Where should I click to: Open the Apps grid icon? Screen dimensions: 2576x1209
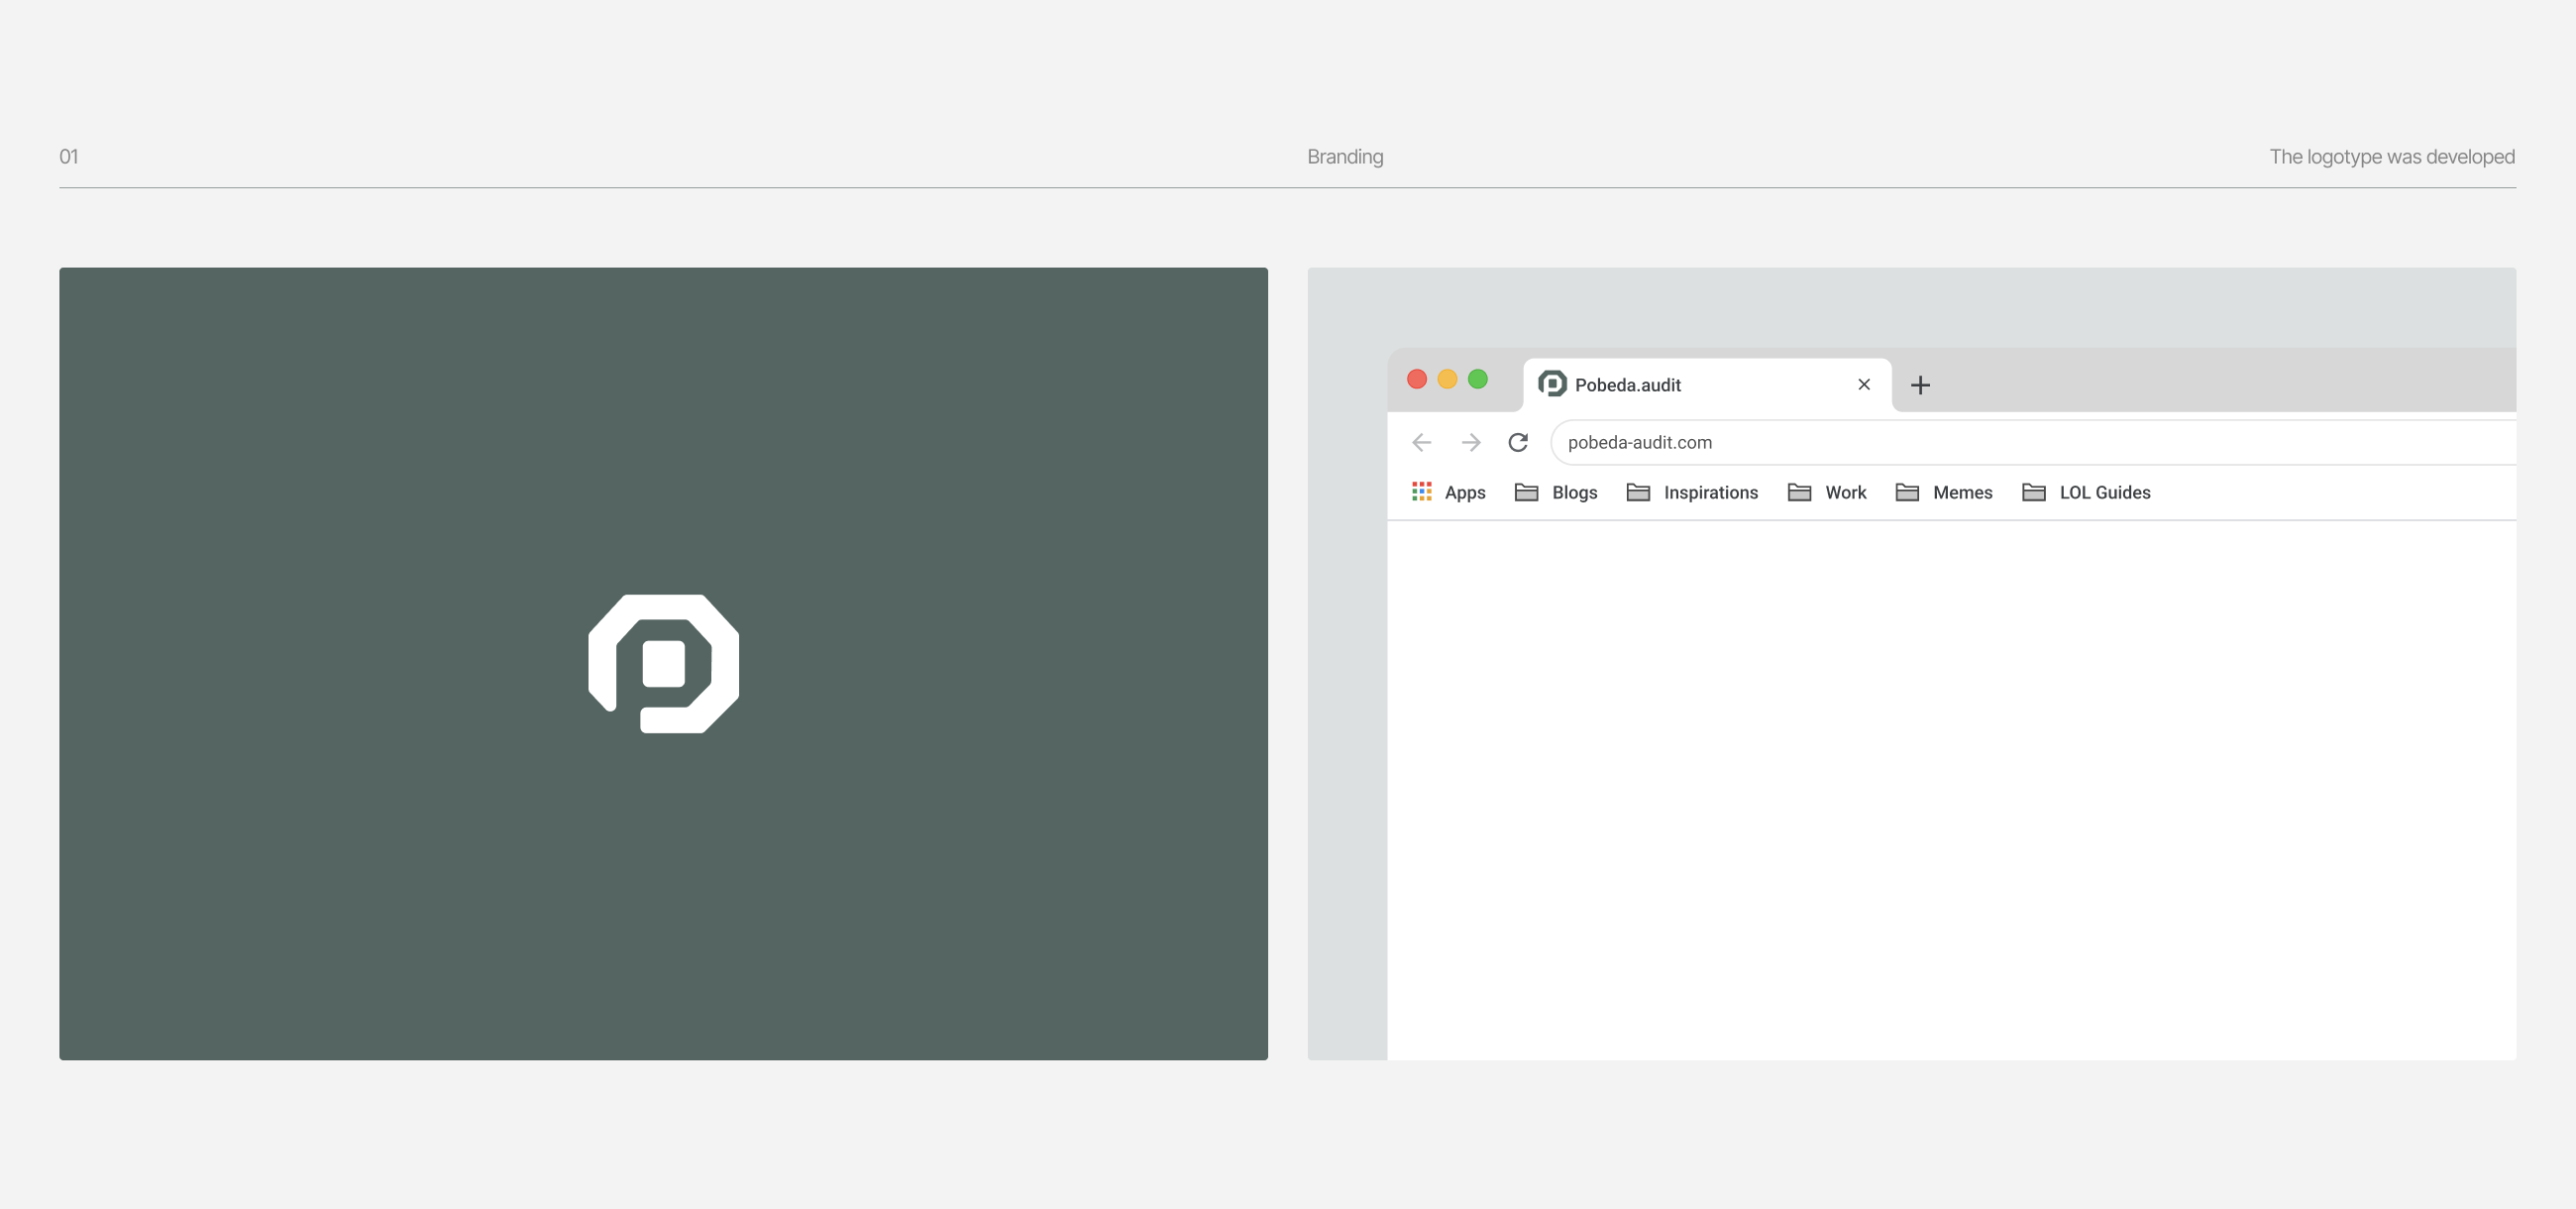(x=1421, y=491)
